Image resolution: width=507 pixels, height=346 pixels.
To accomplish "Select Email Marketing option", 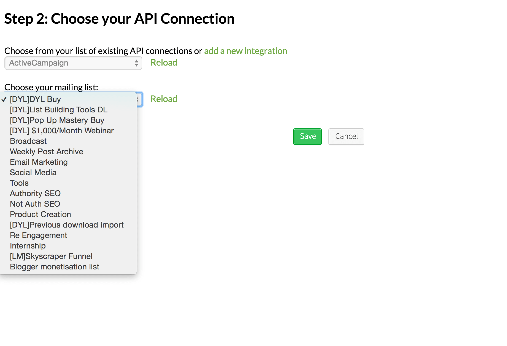I will pyautogui.click(x=68, y=162).
